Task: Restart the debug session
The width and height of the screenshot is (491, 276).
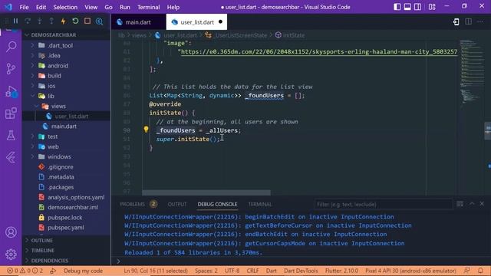Action: pos(75,21)
